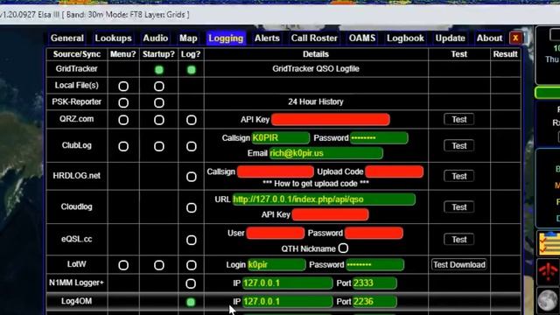Click the LotW Login field

[276, 264]
